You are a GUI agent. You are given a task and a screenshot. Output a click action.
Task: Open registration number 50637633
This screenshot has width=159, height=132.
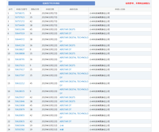pyautogui.click(x=20, y=66)
